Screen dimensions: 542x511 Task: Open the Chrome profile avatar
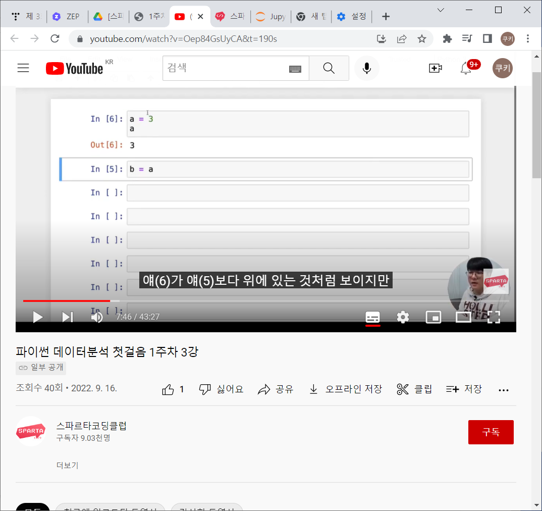[508, 39]
